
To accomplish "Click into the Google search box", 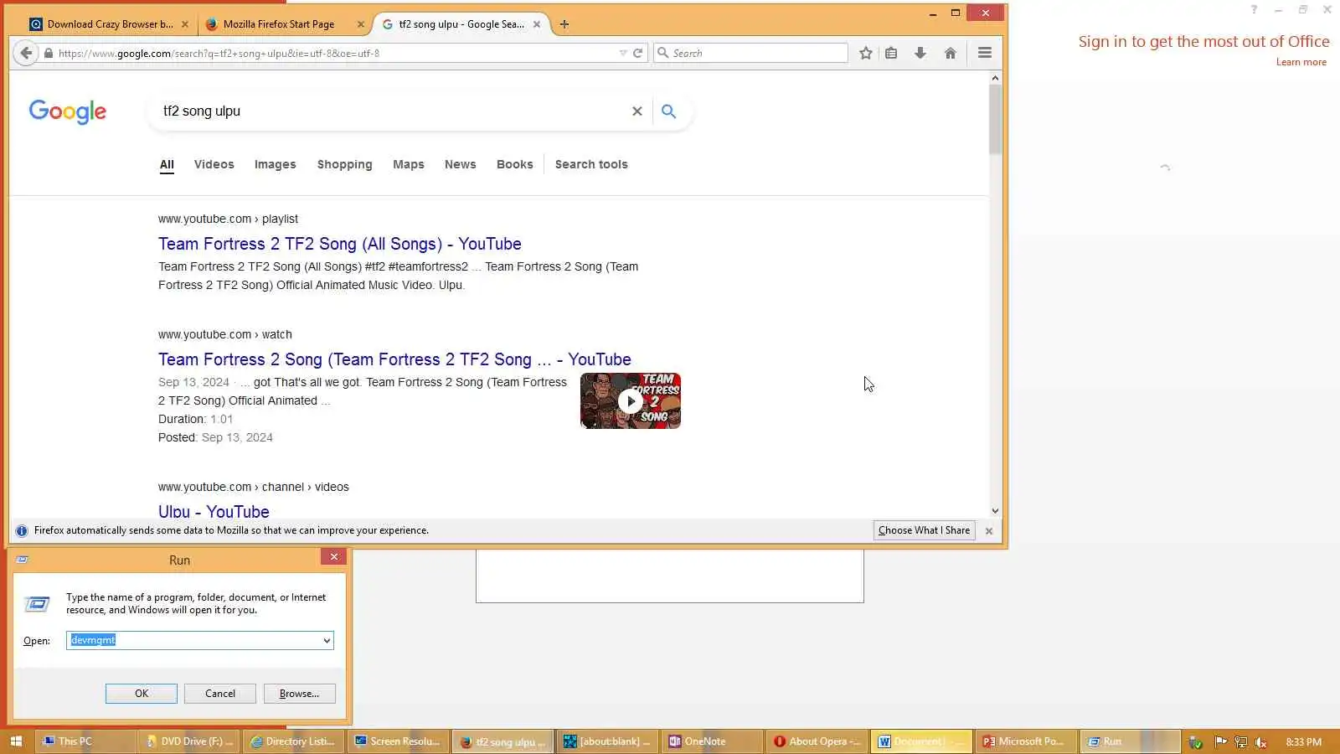I will pos(394,111).
